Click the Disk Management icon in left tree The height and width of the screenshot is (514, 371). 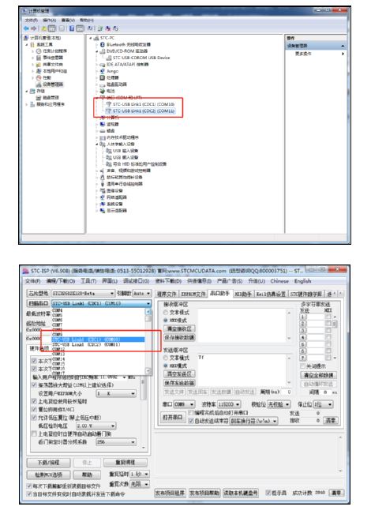coord(39,98)
